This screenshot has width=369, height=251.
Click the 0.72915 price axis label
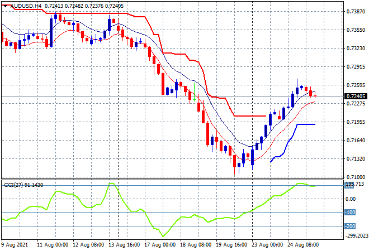coord(356,67)
